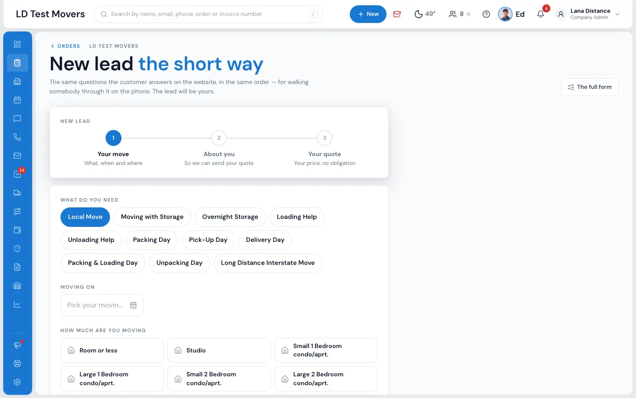Open the life ring support icon
636x398 pixels.
click(x=17, y=364)
